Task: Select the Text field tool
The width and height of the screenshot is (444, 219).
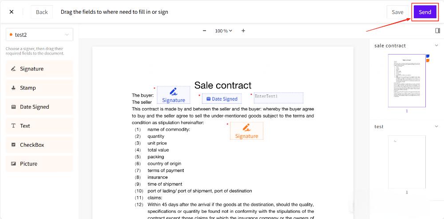Action: pyautogui.click(x=39, y=126)
